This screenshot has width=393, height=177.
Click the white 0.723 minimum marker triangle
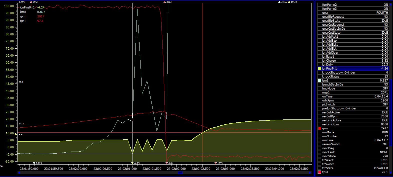(34, 163)
